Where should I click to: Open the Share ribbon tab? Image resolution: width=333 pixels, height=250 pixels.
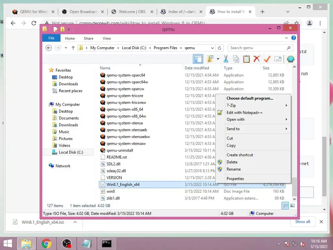click(88, 38)
